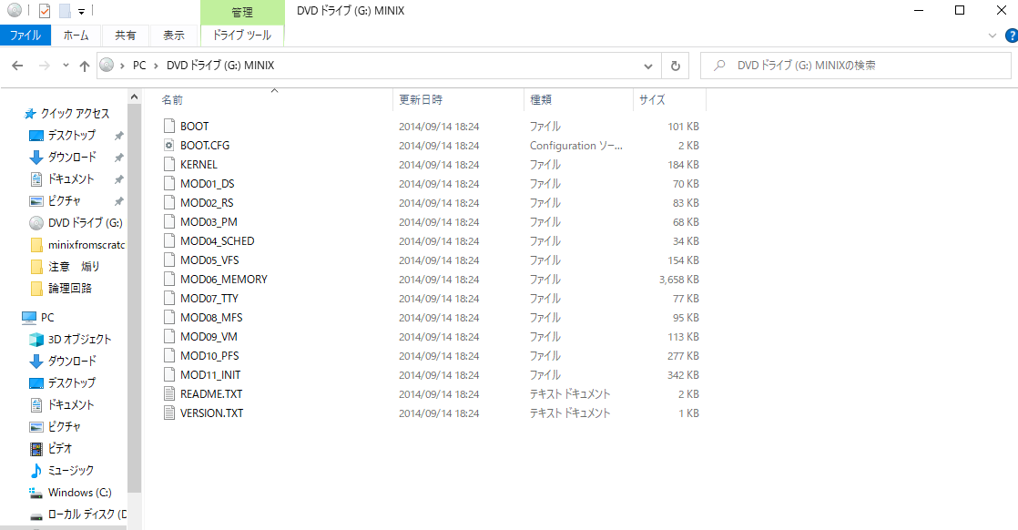Open the minixfromscratch folder
1018x530 pixels.
(86, 245)
